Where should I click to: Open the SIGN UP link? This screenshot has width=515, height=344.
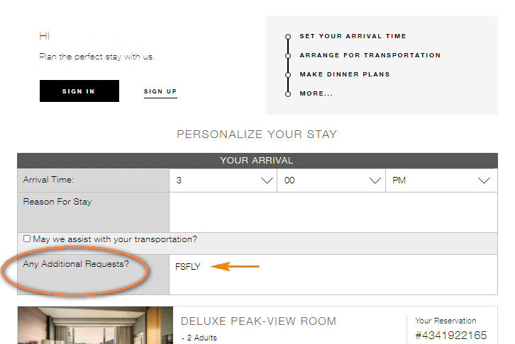pos(160,91)
